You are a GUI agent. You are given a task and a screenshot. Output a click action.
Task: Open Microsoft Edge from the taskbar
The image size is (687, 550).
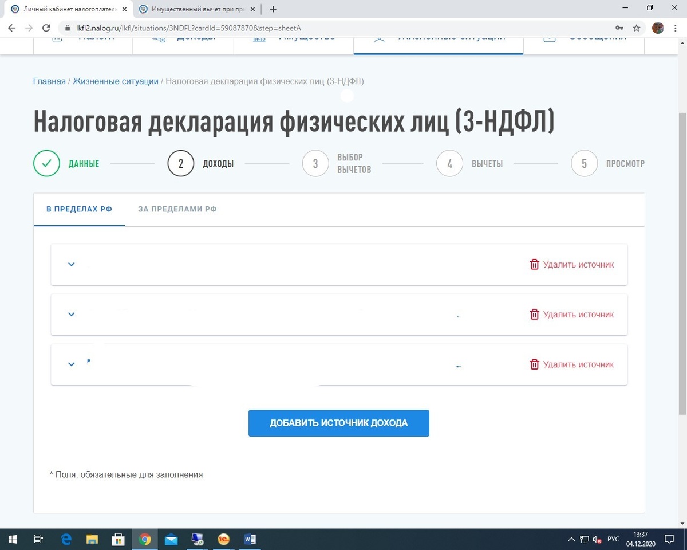(x=66, y=539)
